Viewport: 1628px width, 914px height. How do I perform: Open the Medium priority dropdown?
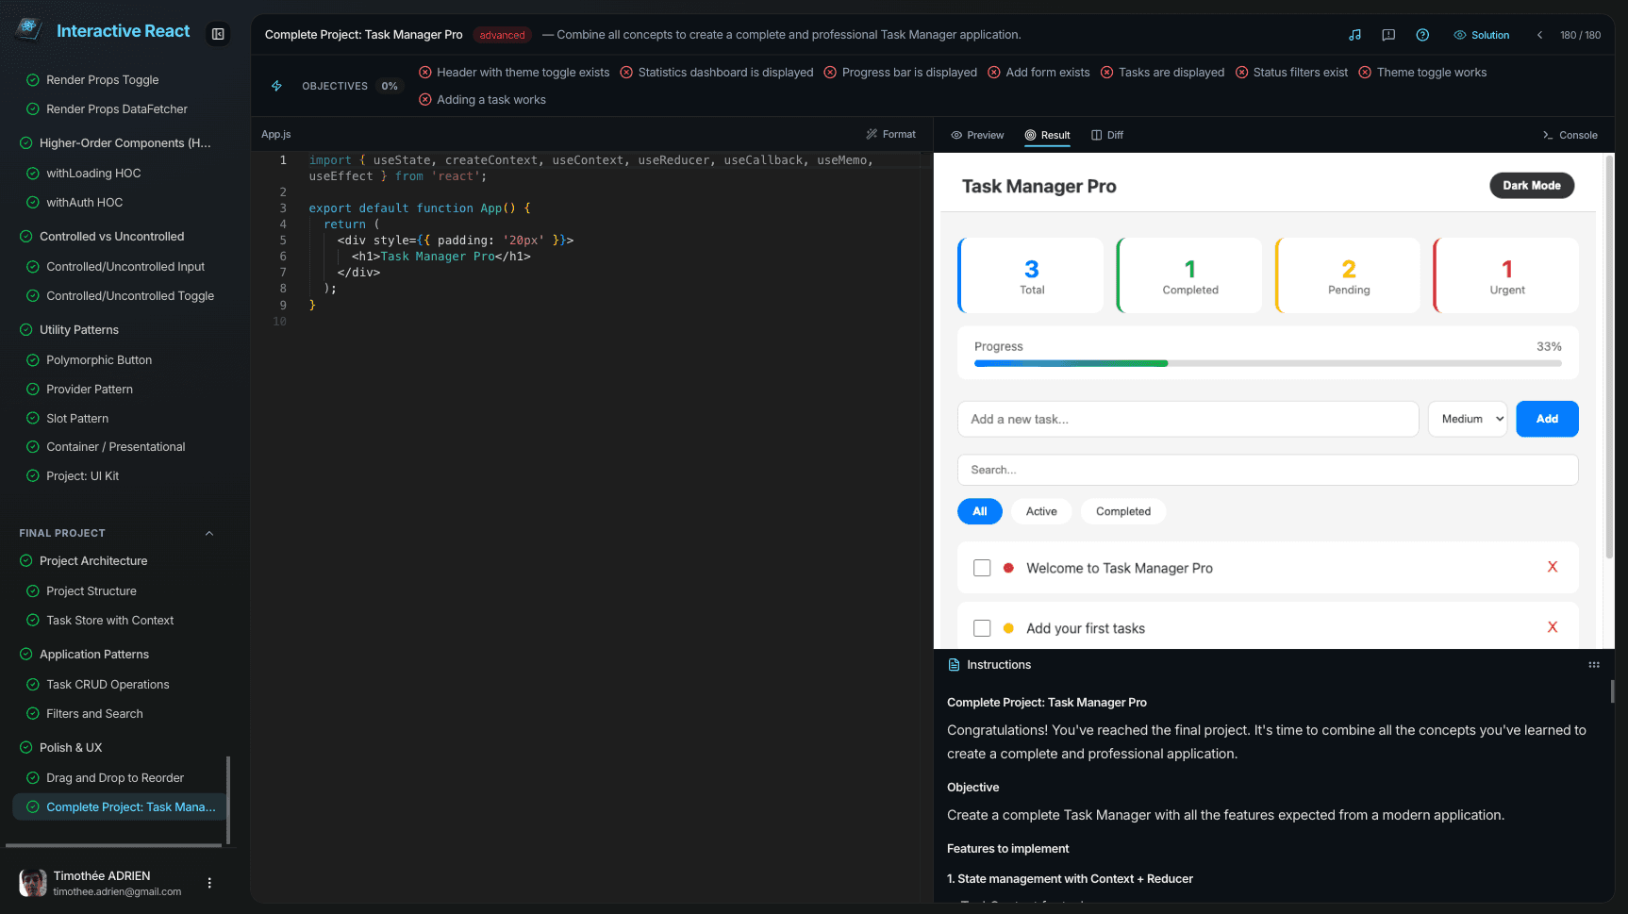click(x=1468, y=418)
